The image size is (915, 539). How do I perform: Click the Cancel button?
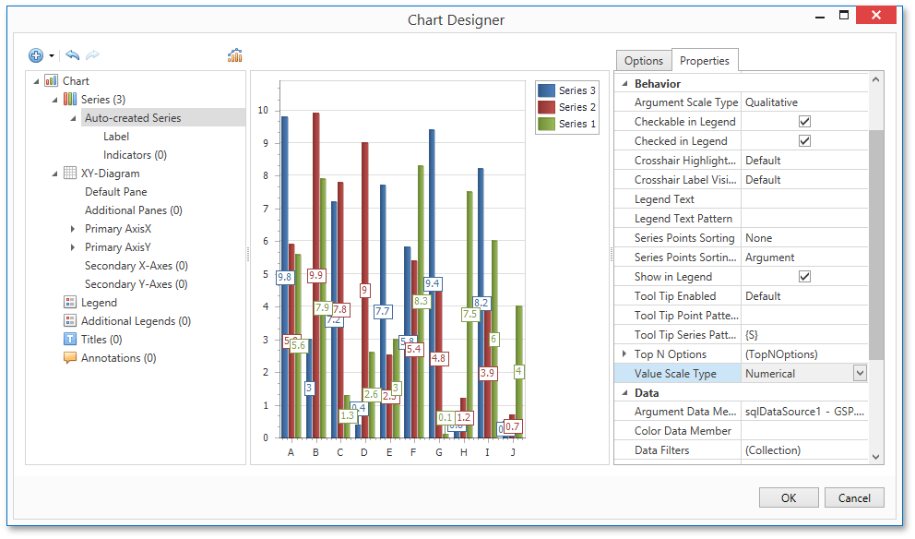point(854,497)
